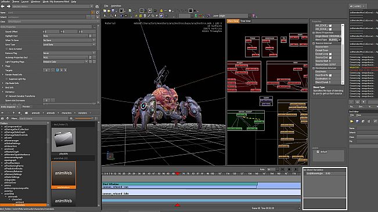Click the settings icon beside asset search

[x=71, y=118]
